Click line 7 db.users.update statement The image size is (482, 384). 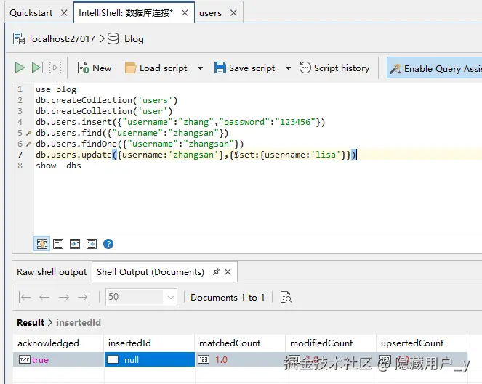point(196,155)
